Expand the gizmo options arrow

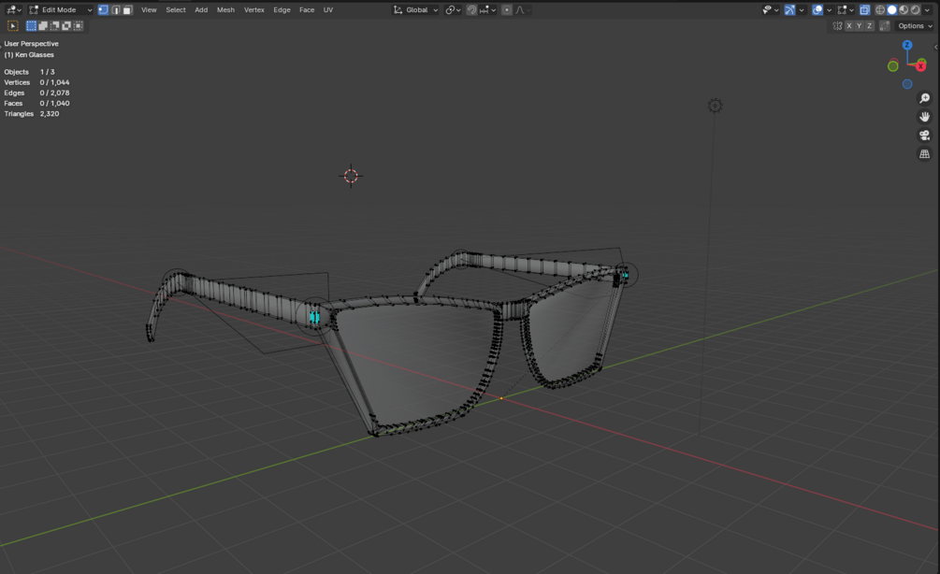tap(802, 9)
